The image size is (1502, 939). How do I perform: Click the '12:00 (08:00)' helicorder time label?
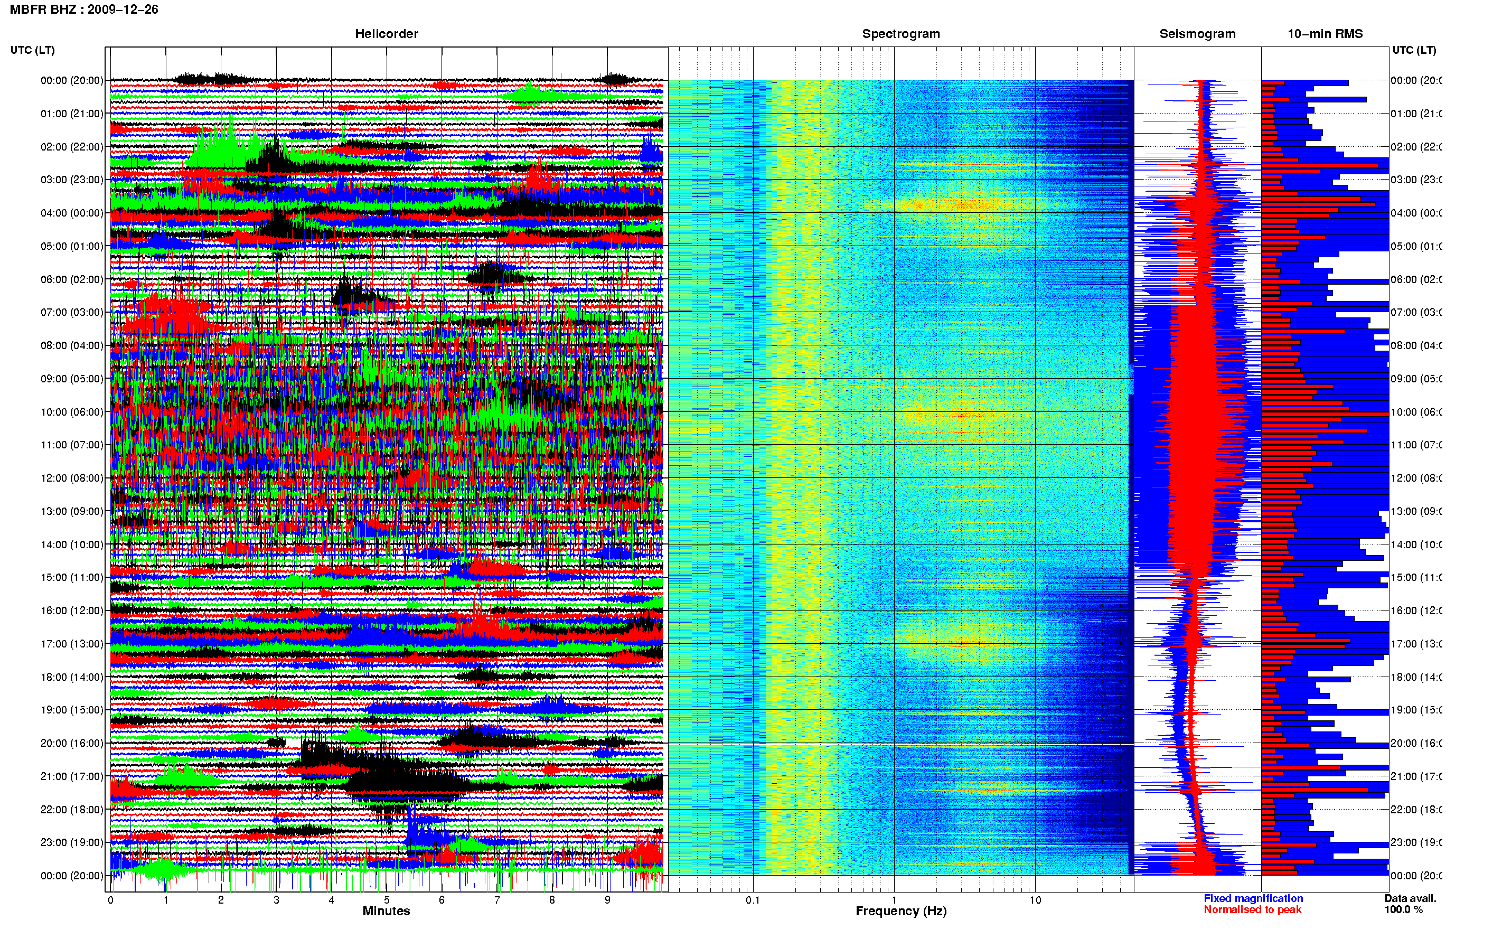(x=71, y=477)
